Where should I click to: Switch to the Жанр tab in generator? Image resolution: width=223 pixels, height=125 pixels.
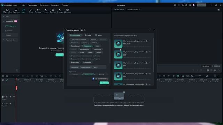point(98,35)
